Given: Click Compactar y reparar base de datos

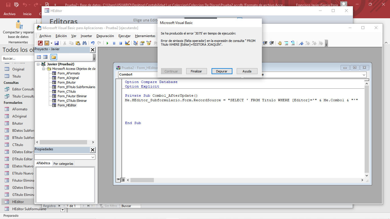Looking at the screenshot, I should (x=18, y=30).
